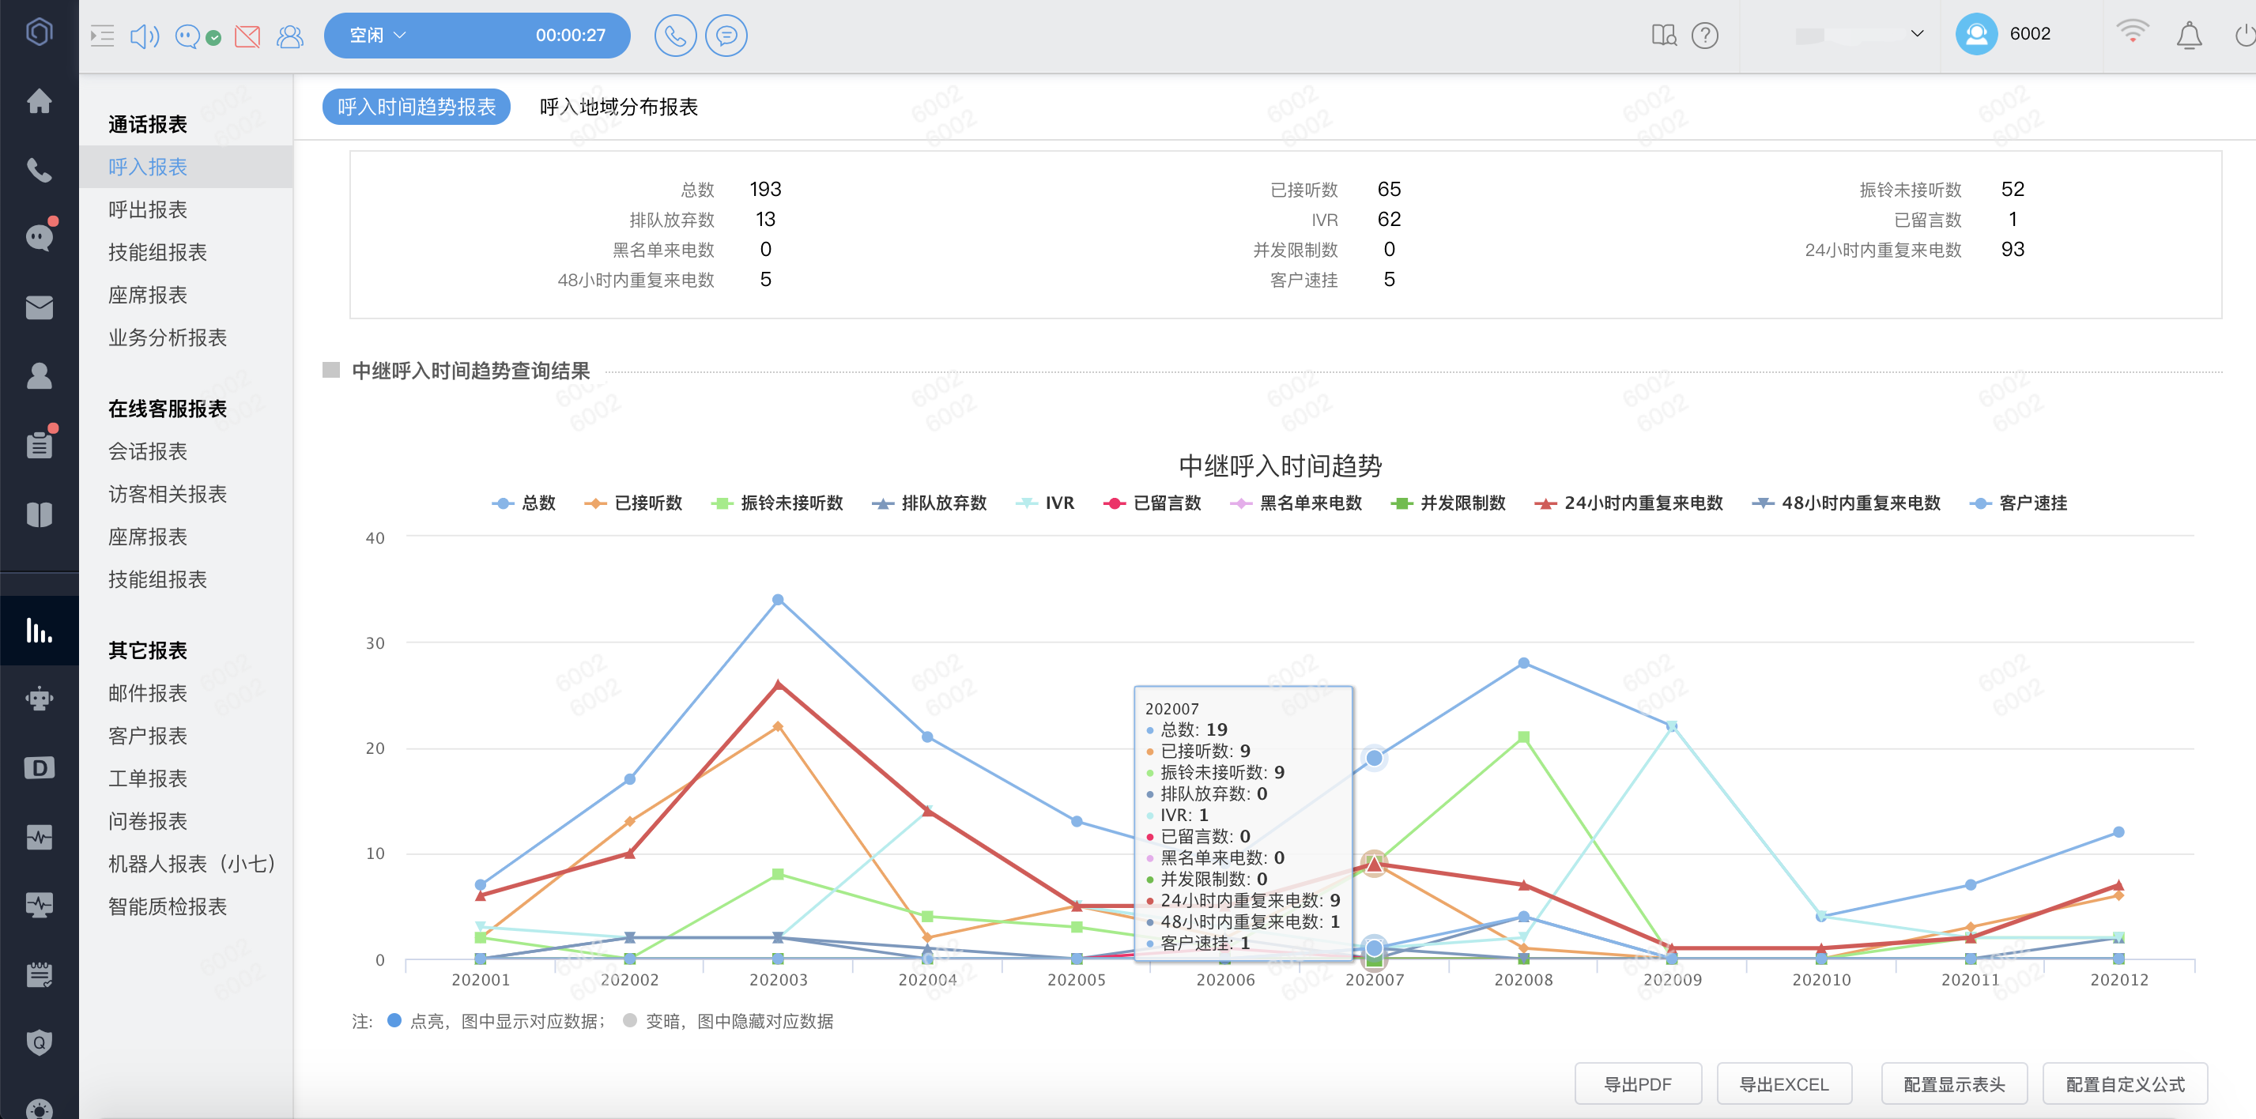
Task: Click the 导出PDF button
Action: [1638, 1084]
